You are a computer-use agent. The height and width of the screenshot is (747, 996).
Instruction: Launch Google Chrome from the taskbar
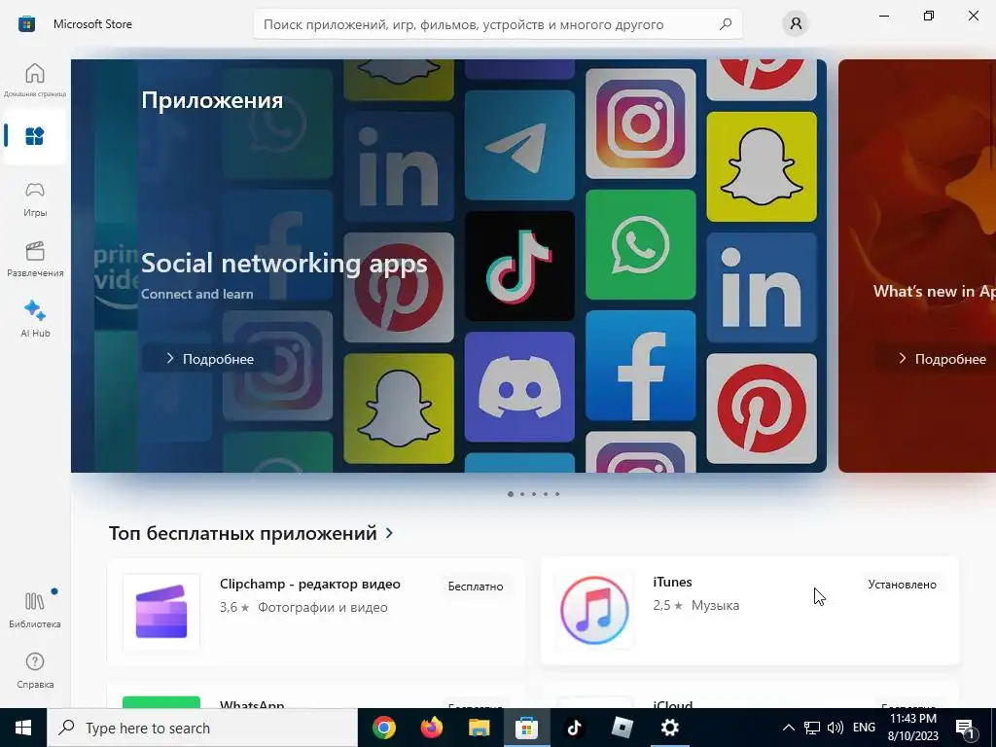tap(383, 728)
